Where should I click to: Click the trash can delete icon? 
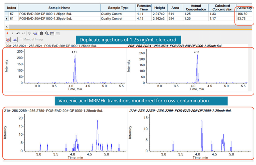(x=41, y=34)
